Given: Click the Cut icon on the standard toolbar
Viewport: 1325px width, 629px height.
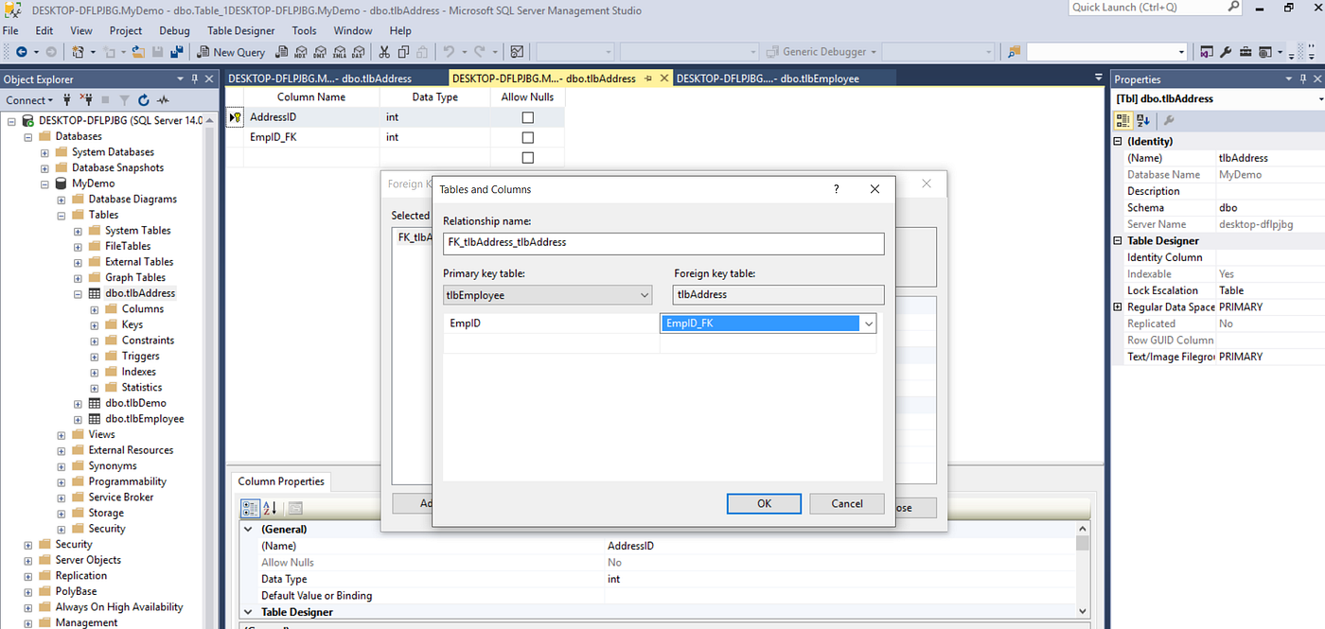Looking at the screenshot, I should pos(383,52).
